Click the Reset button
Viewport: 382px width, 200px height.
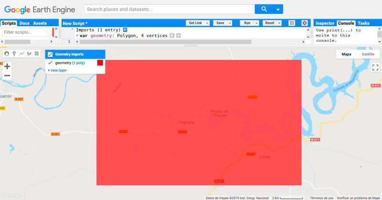270,23
